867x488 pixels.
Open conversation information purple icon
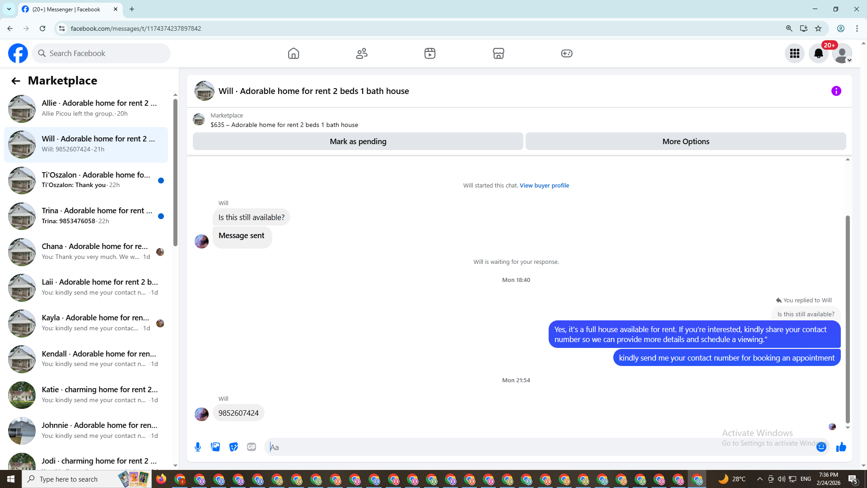coord(836,91)
